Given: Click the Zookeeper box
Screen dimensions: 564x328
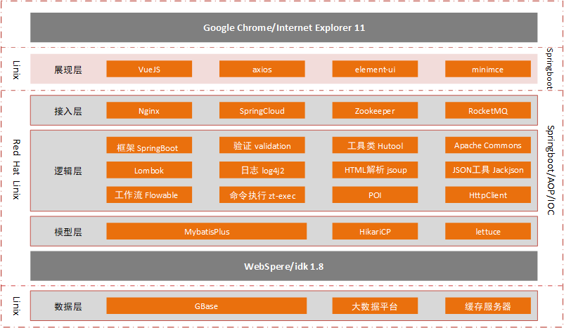Looking at the screenshot, I should [375, 110].
